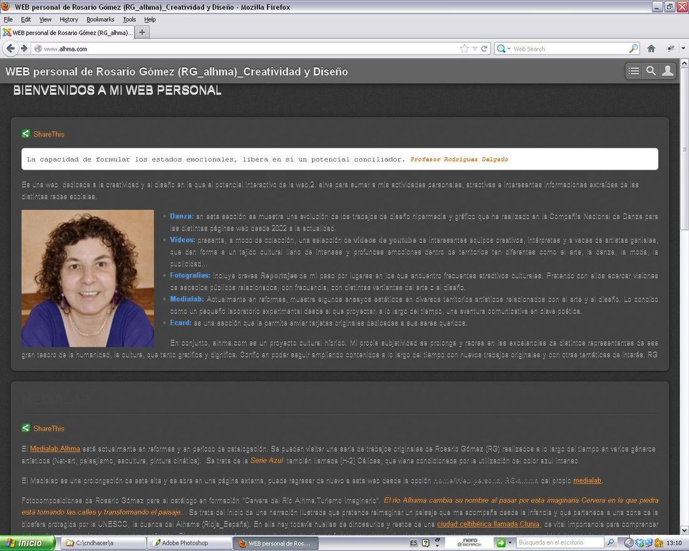Screen dimensions: 689x551
Task: Open the dropdown arrow next to the green arrow icon
Action: (x=510, y=543)
